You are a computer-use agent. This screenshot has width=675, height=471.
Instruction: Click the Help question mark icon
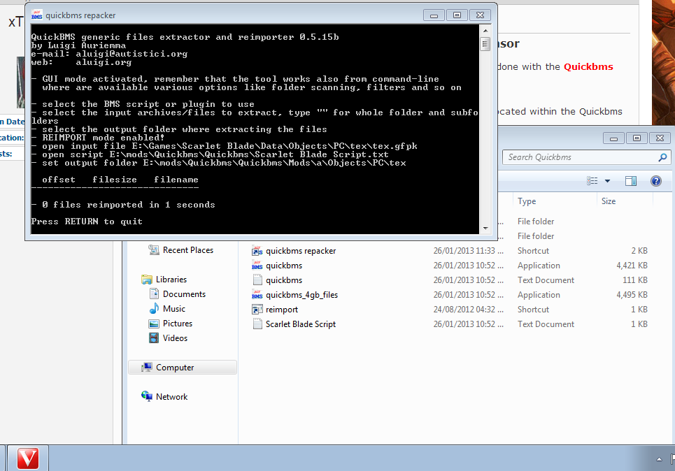pos(655,181)
